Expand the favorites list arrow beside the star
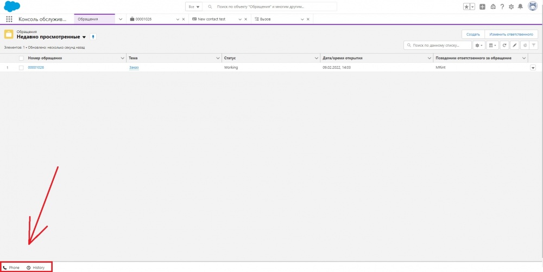Screen dimensions: 543x272 tap(472, 7)
